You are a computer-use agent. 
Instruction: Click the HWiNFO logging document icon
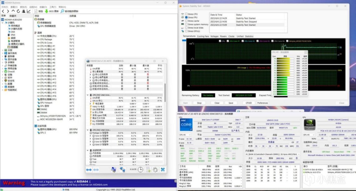[x=148, y=170]
